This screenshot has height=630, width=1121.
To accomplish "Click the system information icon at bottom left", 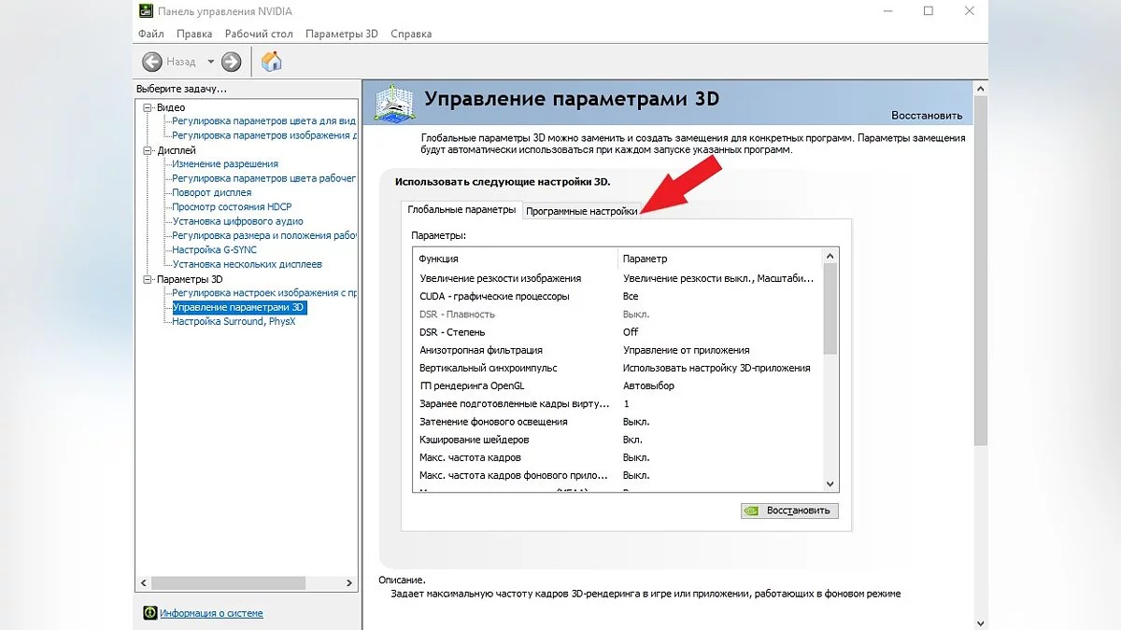I will coord(149,613).
